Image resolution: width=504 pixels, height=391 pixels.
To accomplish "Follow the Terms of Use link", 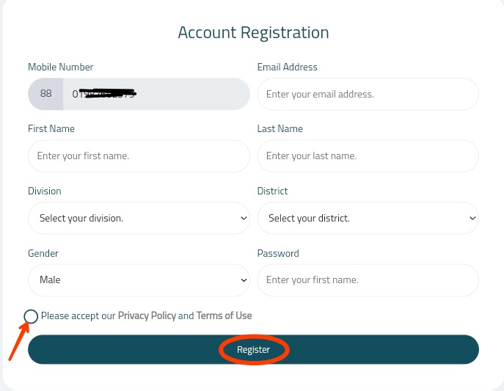I will [224, 316].
